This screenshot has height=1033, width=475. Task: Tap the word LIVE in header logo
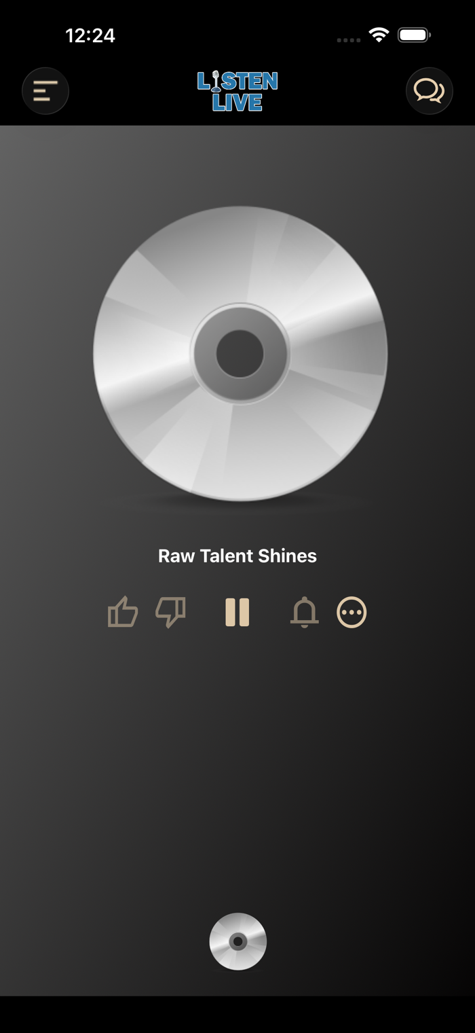[x=237, y=102]
